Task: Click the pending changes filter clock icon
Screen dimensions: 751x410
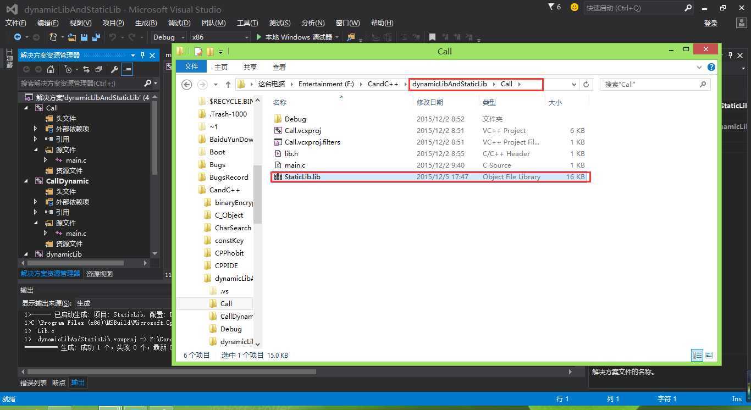Action: coord(68,69)
